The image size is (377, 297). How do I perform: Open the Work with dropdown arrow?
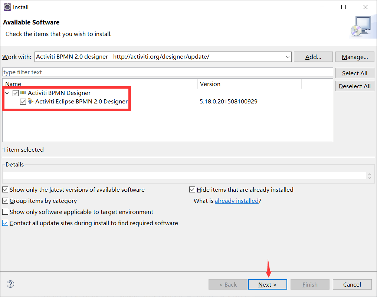tap(288, 57)
